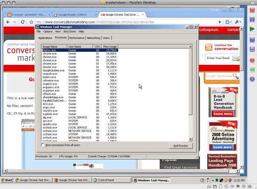Image resolution: width=257 pixels, height=189 pixels.
Task: Click the blue full screen icon in Parallels sidebar
Action: click(252, 40)
